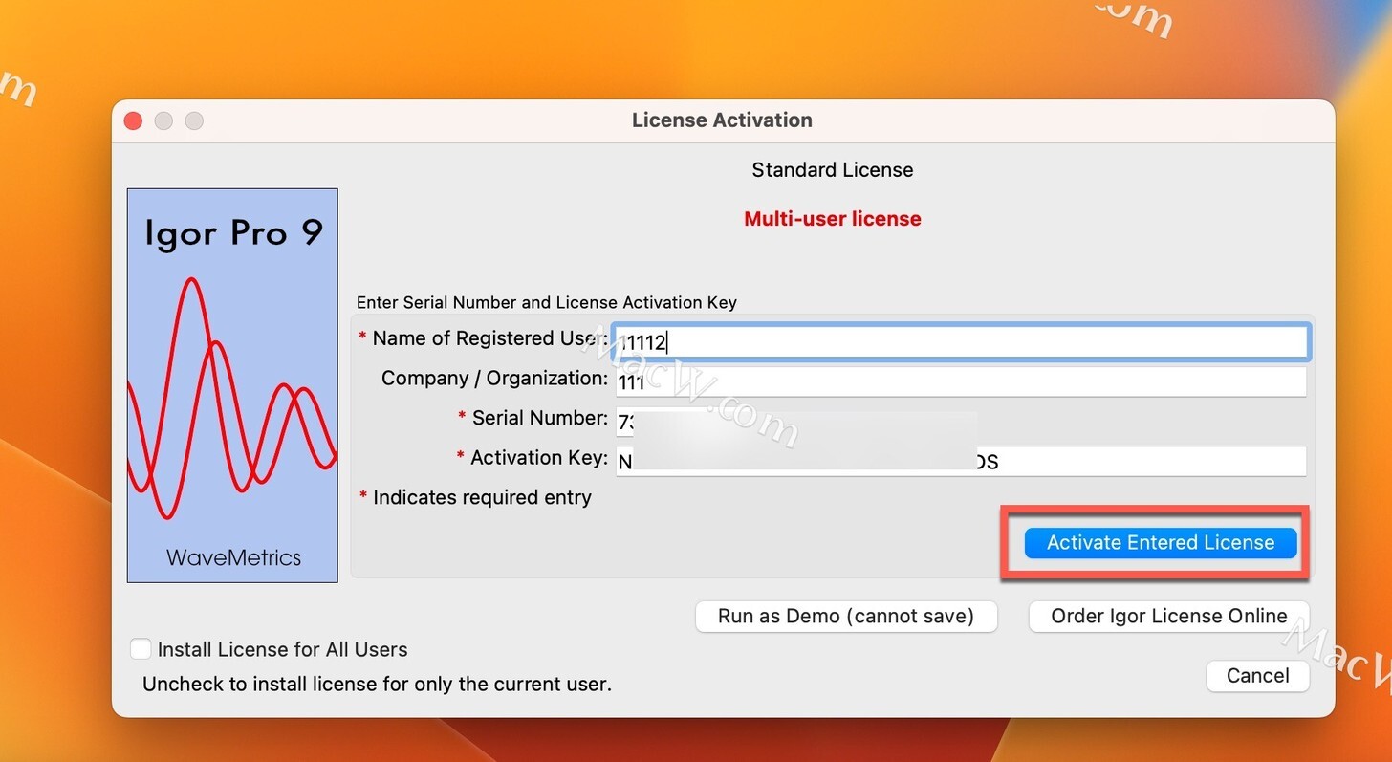1392x762 pixels.
Task: Click into the Activation Key field
Action: (961, 462)
